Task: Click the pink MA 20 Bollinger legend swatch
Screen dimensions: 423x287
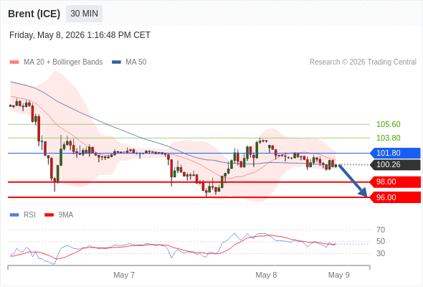Action: point(14,62)
